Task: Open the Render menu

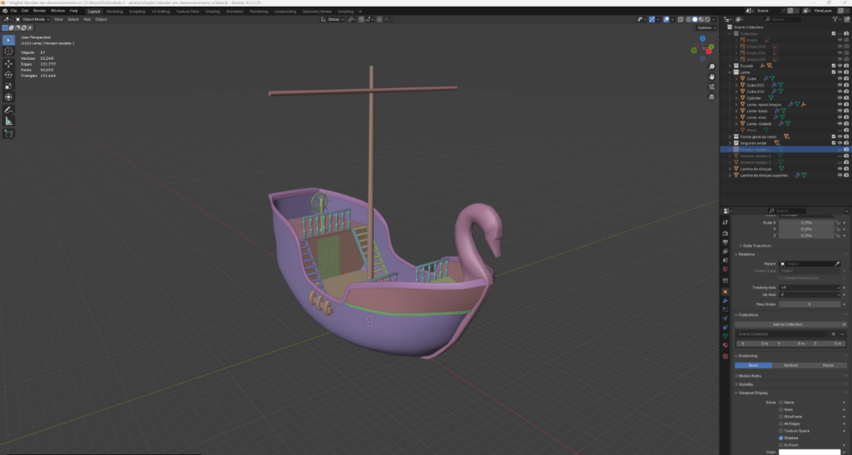Action: pyautogui.click(x=39, y=11)
